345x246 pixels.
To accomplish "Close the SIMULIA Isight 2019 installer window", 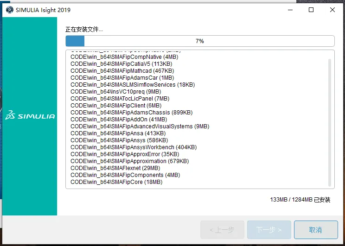I will coord(332,10).
